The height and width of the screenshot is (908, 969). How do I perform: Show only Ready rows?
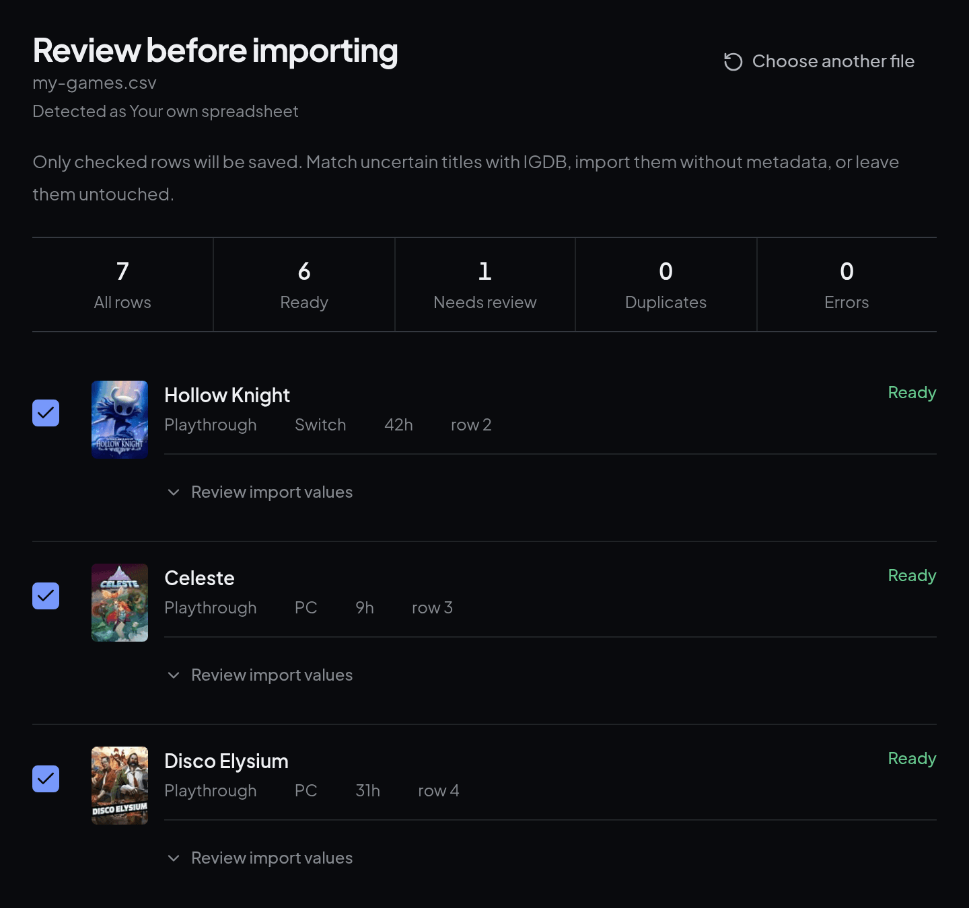point(304,285)
